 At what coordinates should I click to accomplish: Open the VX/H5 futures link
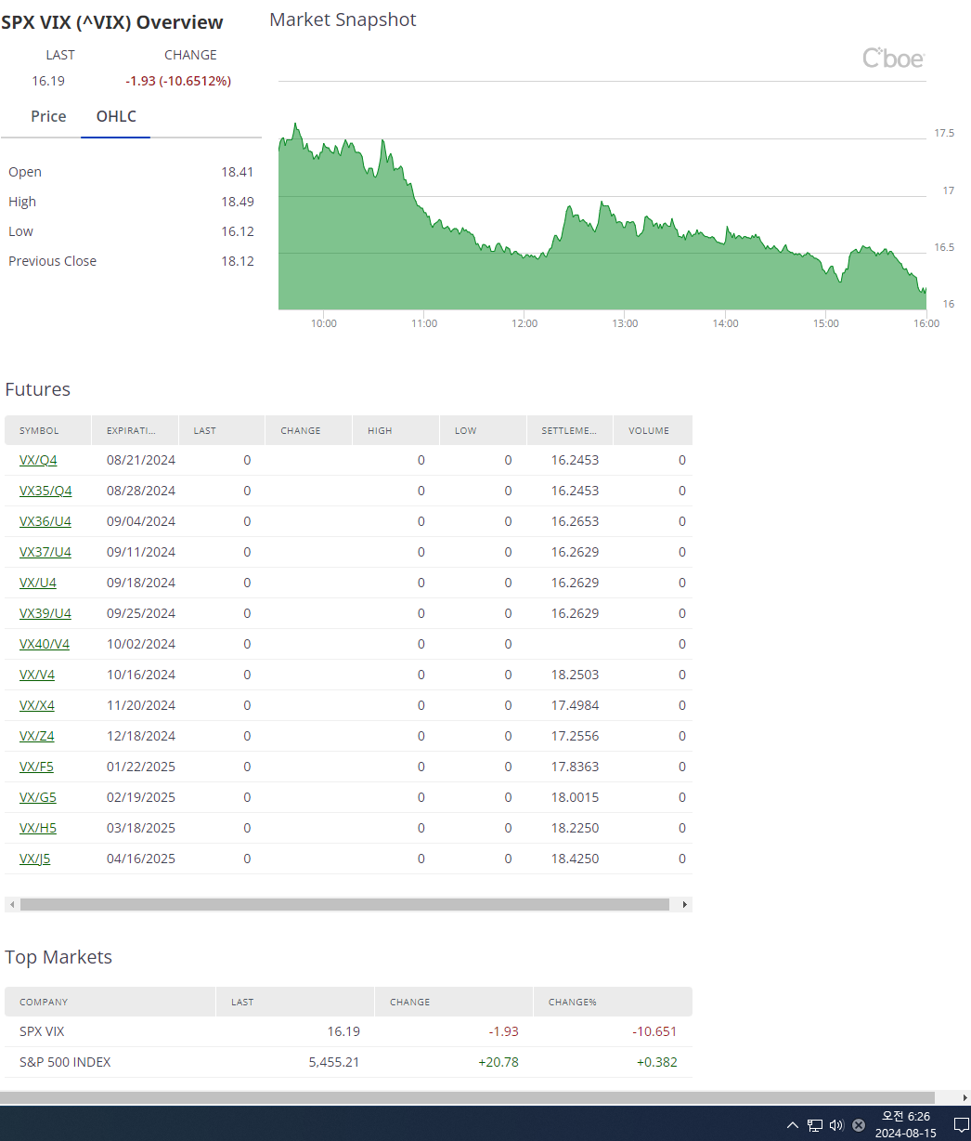click(38, 828)
